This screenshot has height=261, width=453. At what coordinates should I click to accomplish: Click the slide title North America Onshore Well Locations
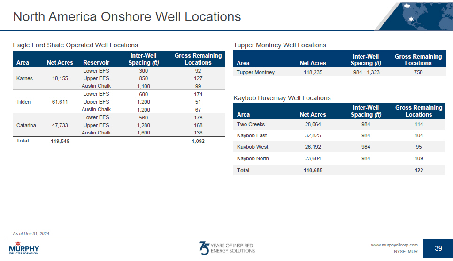pyautogui.click(x=127, y=17)
